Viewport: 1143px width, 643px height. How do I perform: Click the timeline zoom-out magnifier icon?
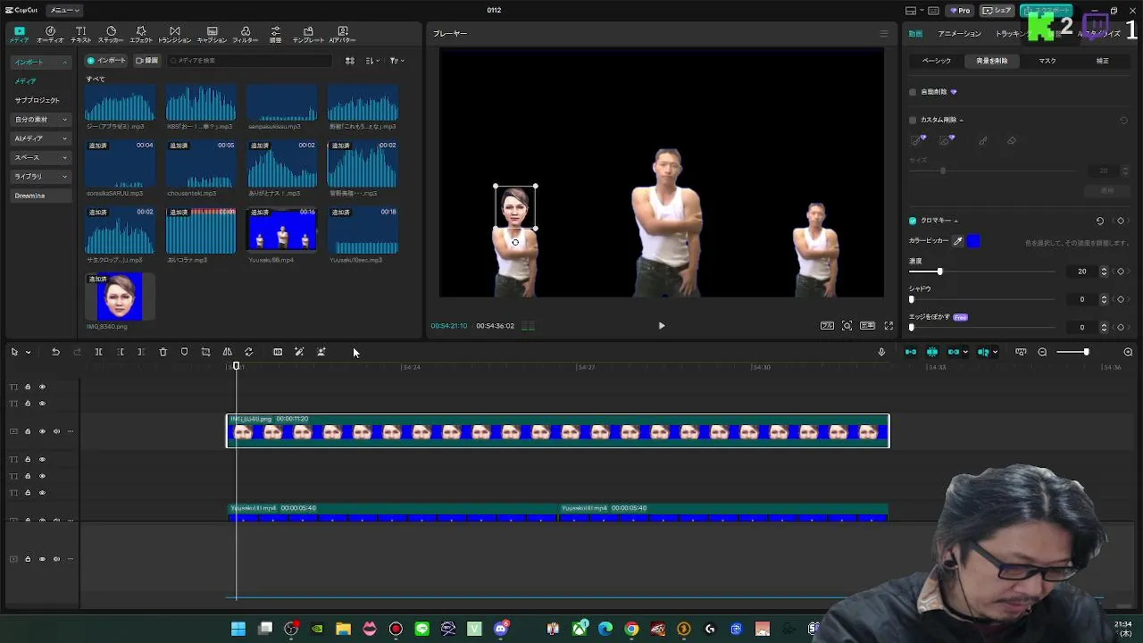point(1042,352)
